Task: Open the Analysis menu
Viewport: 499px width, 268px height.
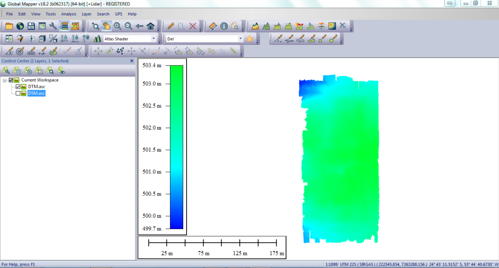Action: pos(69,14)
